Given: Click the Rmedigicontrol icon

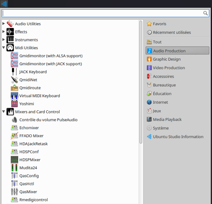Looking at the screenshot, I should pyautogui.click(x=14, y=200).
